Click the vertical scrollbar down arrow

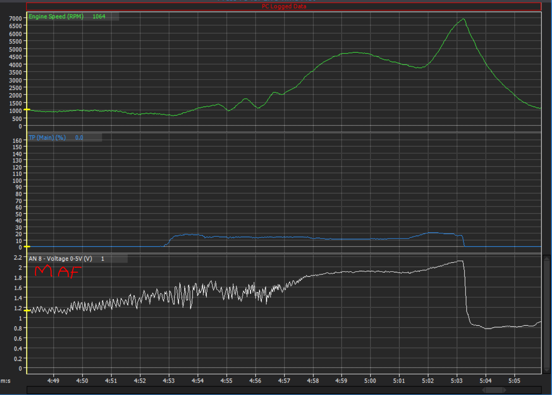(x=547, y=370)
